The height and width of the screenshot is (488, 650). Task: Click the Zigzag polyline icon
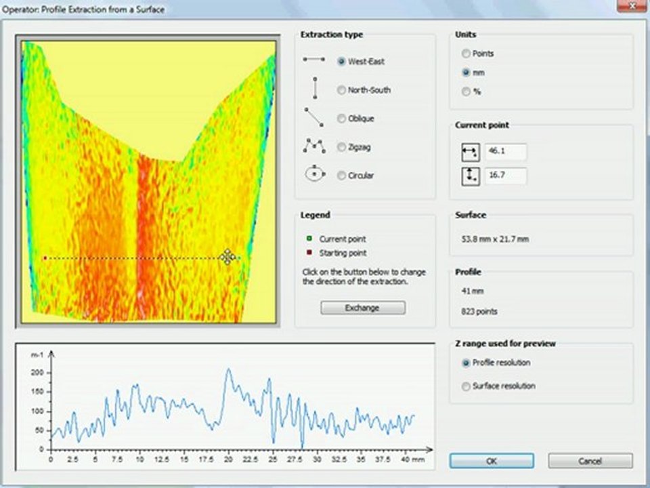314,146
